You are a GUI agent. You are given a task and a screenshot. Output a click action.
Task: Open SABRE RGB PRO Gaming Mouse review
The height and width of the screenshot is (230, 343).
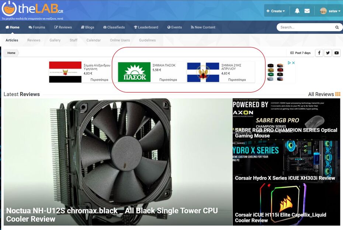(x=286, y=119)
